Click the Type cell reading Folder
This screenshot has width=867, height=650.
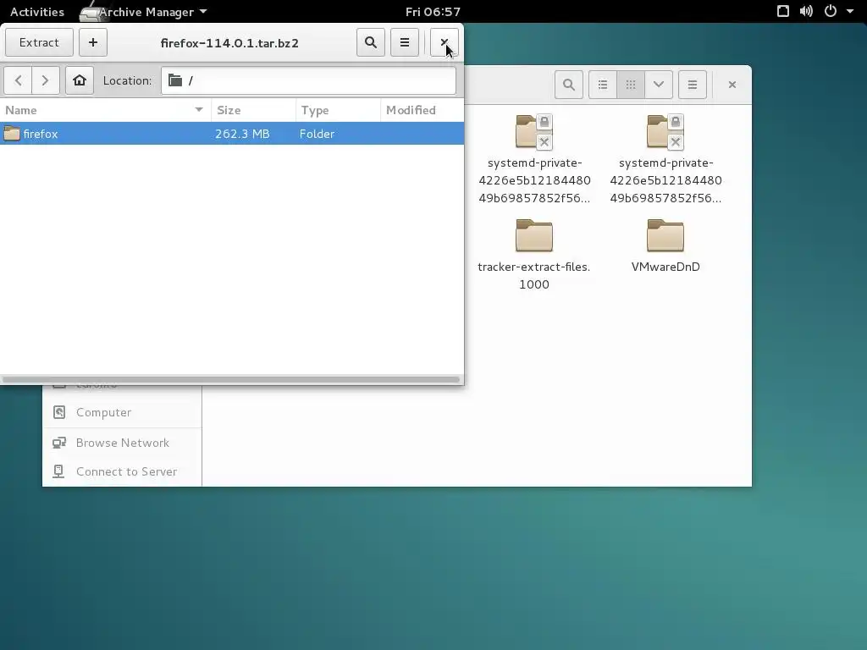coord(317,134)
